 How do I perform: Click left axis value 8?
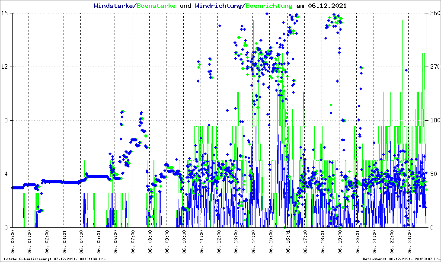pyautogui.click(x=6, y=120)
